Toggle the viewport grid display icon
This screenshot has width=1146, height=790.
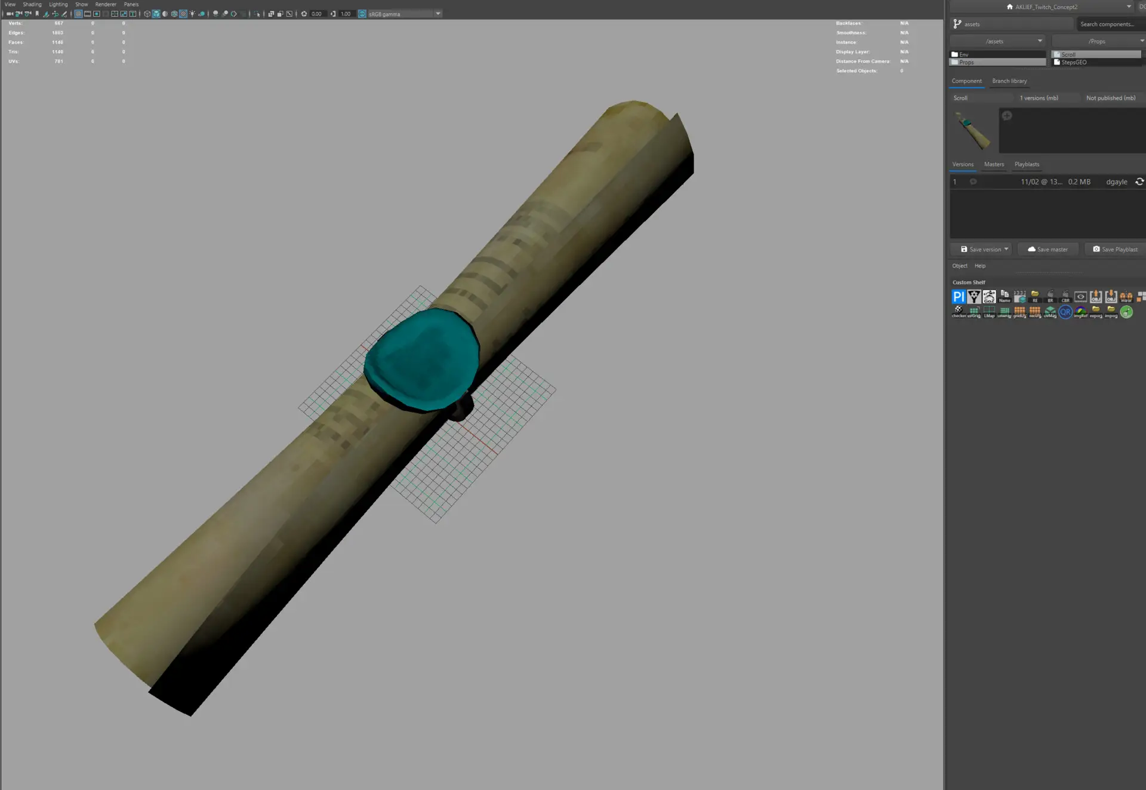pyautogui.click(x=78, y=14)
